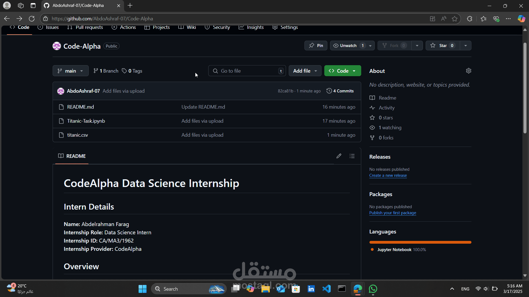Open browser Settings and more ellipsis
This screenshot has width=529, height=297.
pos(508,19)
